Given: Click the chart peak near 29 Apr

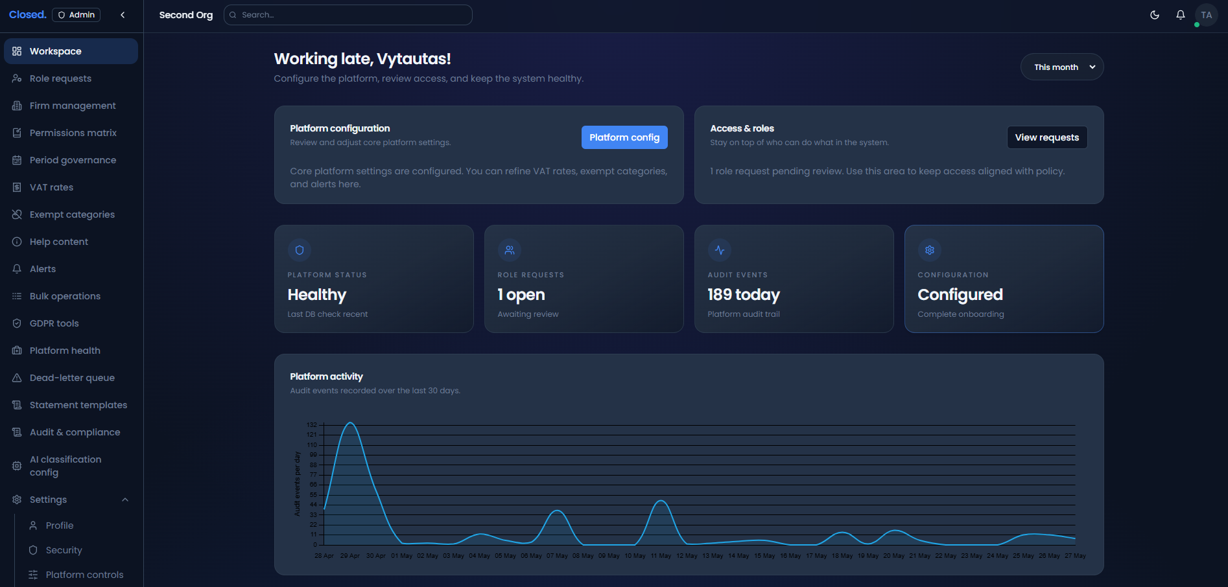Looking at the screenshot, I should tap(350, 423).
